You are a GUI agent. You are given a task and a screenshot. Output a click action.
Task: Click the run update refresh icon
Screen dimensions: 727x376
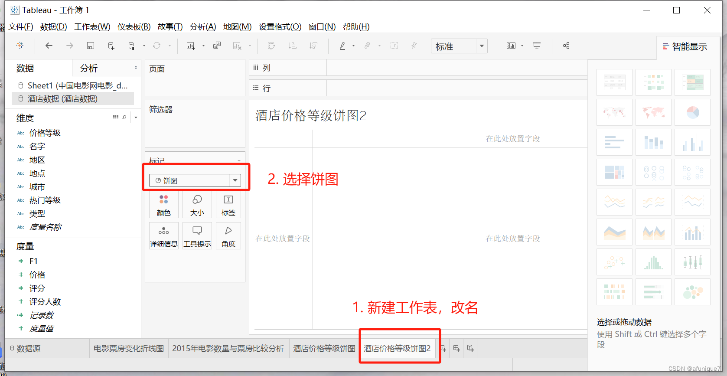coord(156,46)
